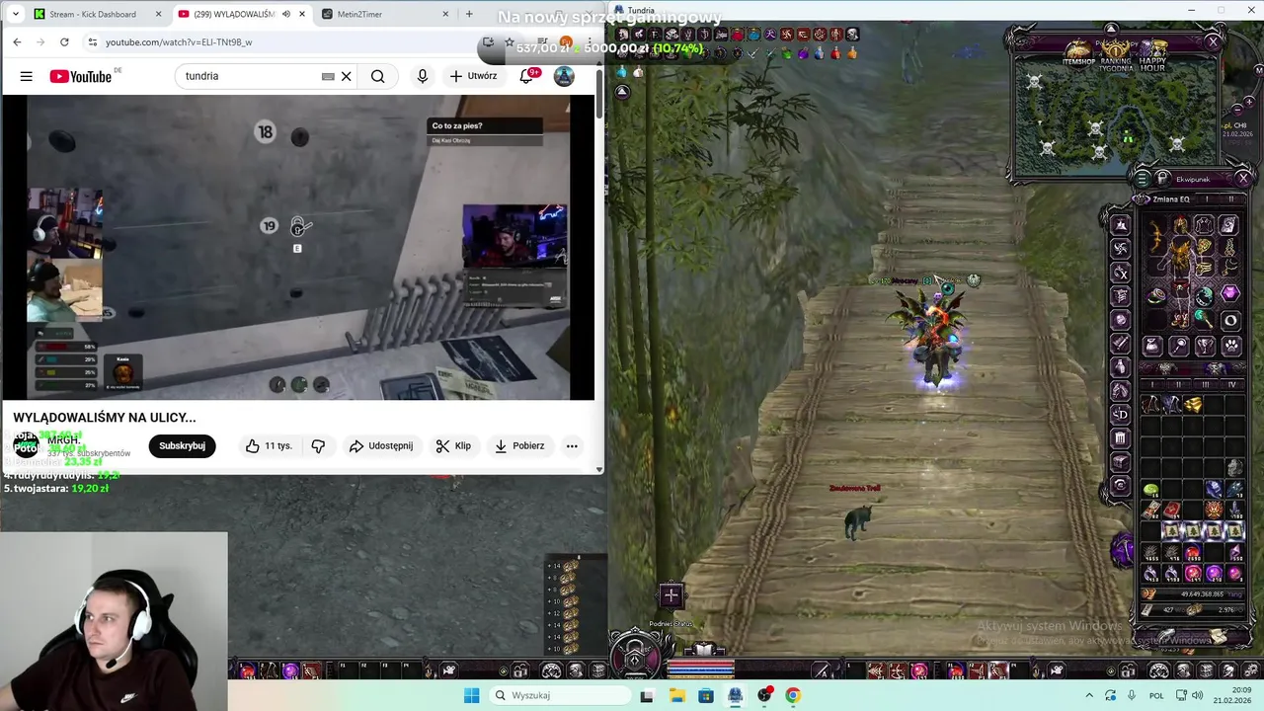Click the POL language indicator
This screenshot has height=711, width=1264.
(x=1158, y=695)
